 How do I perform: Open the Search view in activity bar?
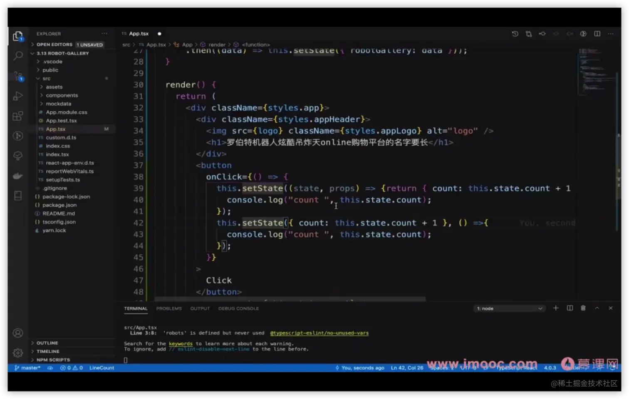(x=18, y=56)
